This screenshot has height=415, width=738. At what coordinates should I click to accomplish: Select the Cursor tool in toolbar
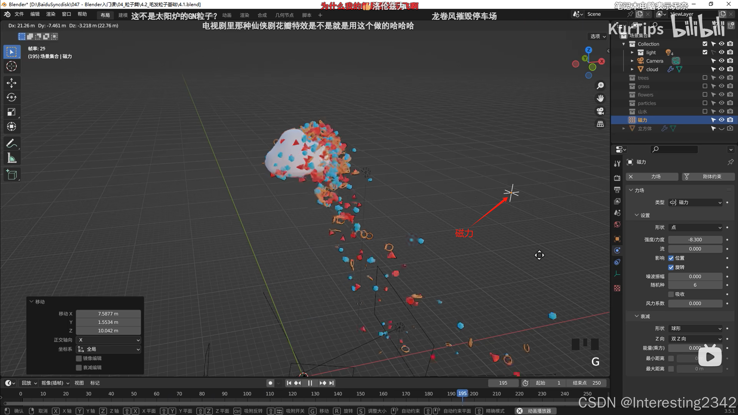pyautogui.click(x=12, y=66)
